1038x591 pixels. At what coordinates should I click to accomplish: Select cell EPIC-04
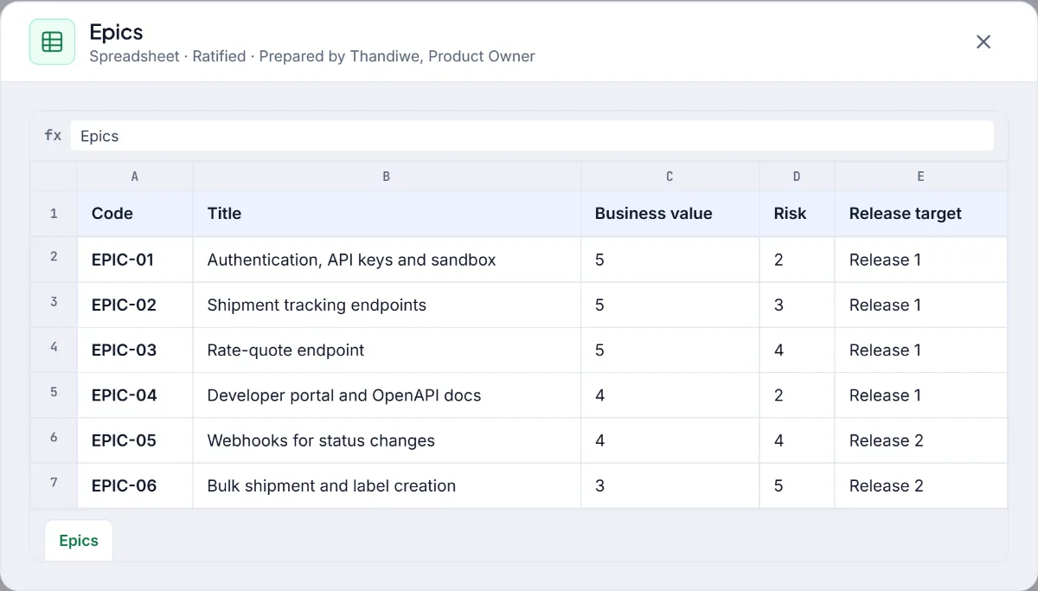click(135, 395)
